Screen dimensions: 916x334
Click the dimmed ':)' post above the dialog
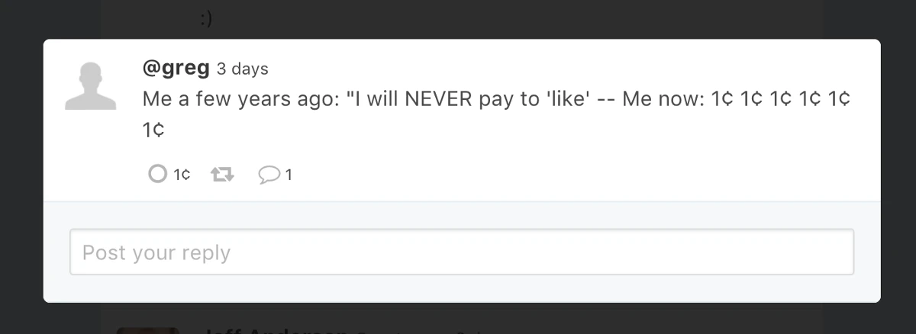point(206,19)
